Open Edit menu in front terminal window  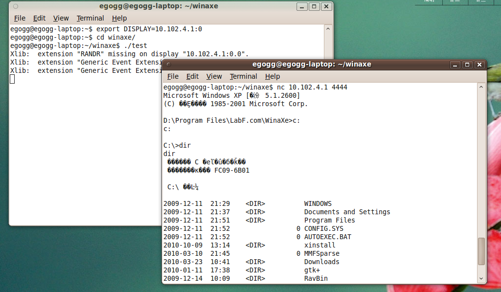point(192,76)
